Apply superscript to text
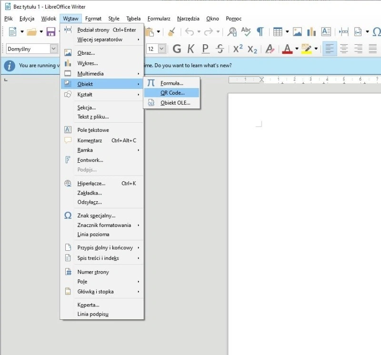Image resolution: width=381 pixels, height=355 pixels. [237, 48]
